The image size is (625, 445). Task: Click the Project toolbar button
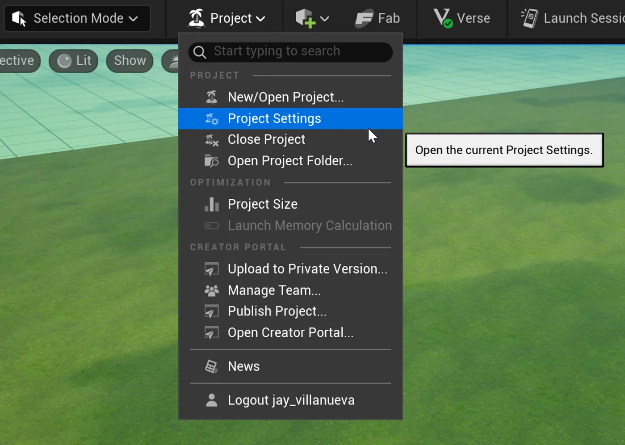pyautogui.click(x=227, y=18)
